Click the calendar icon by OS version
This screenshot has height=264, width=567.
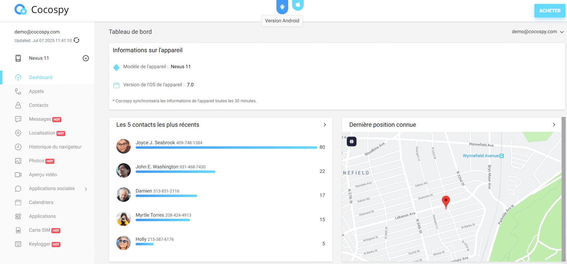point(116,85)
